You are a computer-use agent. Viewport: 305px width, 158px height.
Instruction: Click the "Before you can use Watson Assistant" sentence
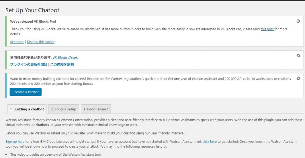click(x=95, y=133)
